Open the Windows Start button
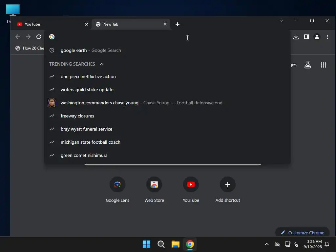This screenshot has height=252, width=336. pos(147,244)
